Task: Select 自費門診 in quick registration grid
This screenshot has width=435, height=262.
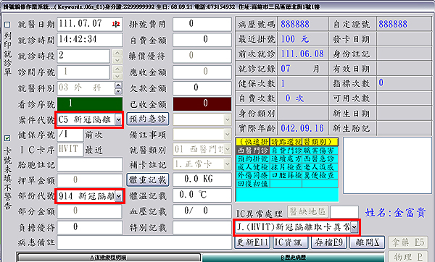Action: point(286,151)
